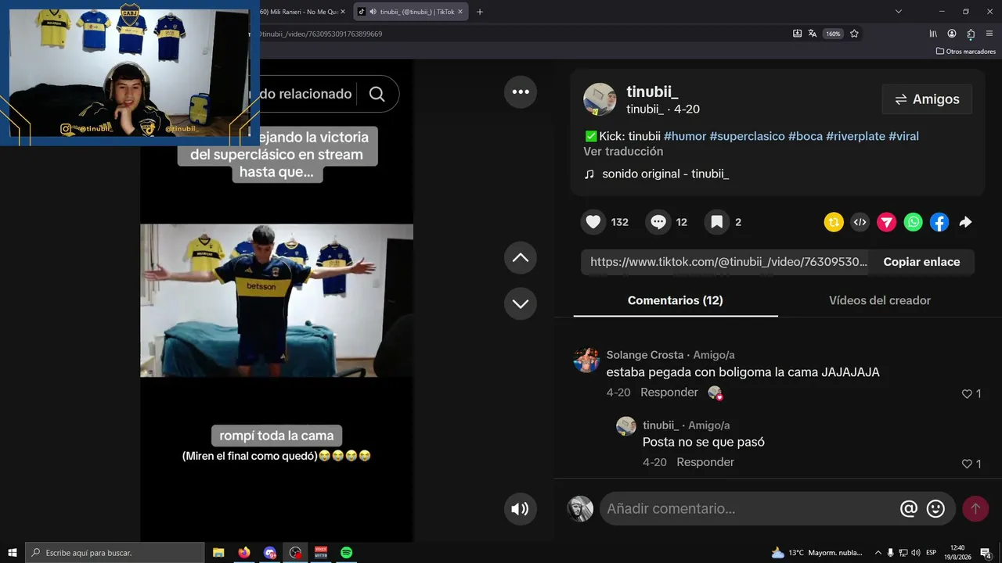
Task: Open the Windows Start menu
Action: 13,553
